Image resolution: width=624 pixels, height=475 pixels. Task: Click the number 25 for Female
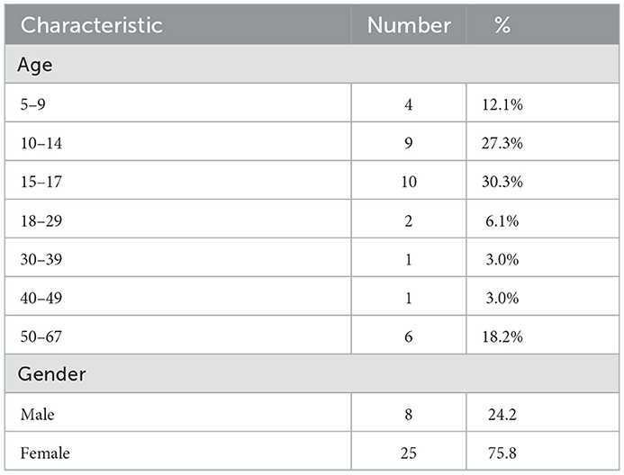409,453
